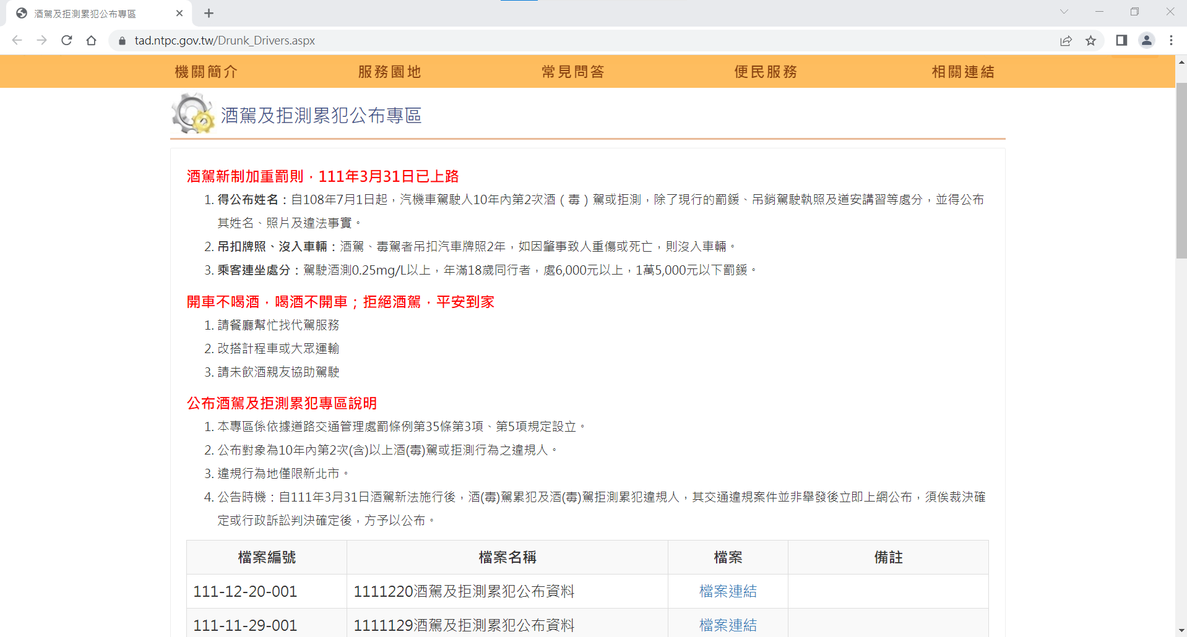Select the 常見問答 menu item
1187x637 pixels.
(x=572, y=71)
